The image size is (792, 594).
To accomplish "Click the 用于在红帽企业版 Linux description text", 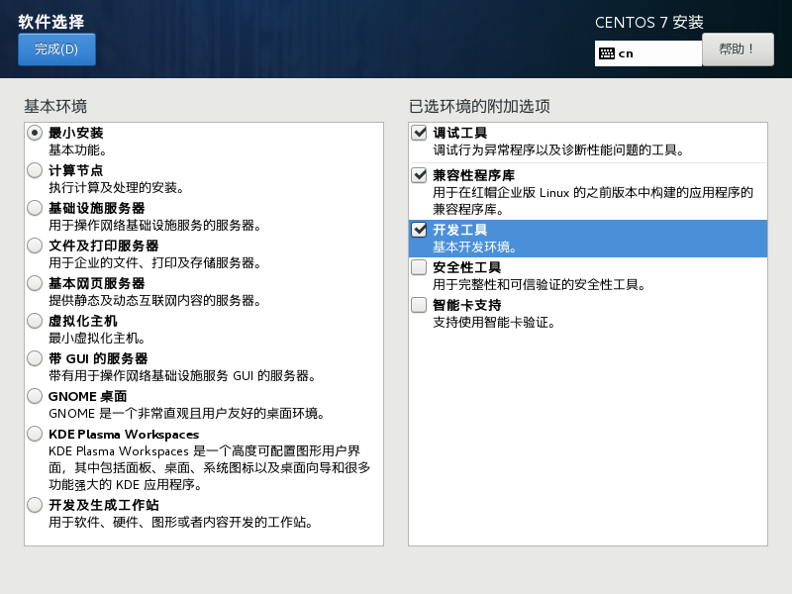I will pos(593,201).
